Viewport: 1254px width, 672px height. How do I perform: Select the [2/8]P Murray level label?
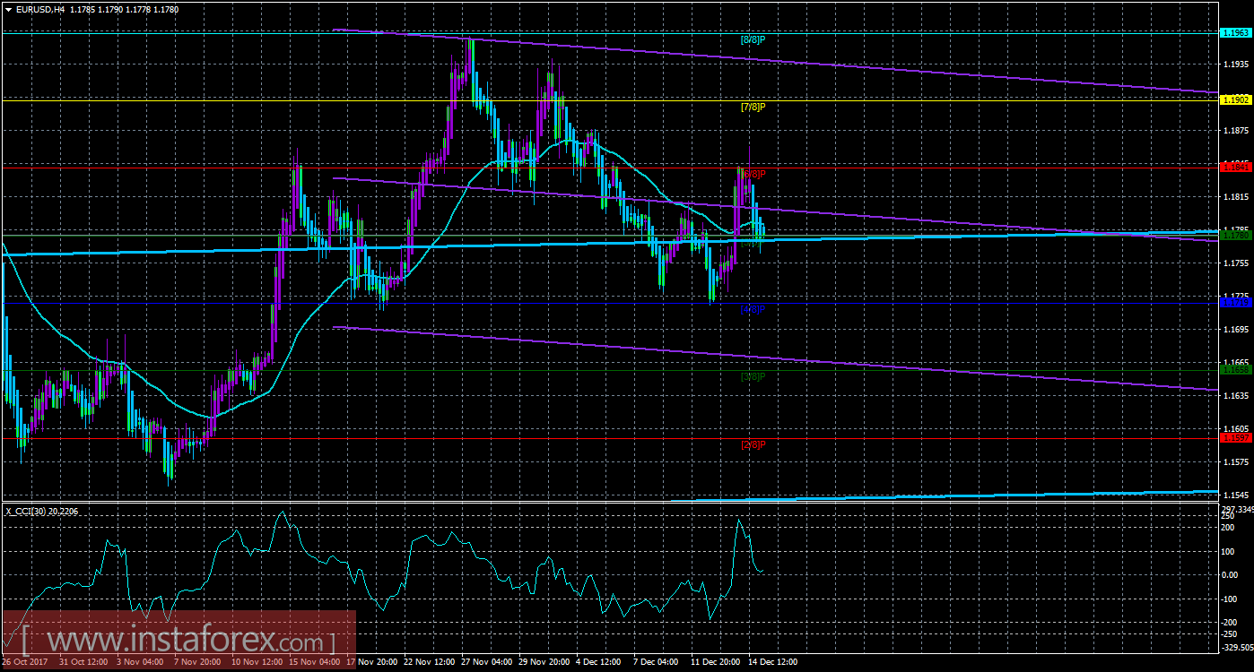coord(752,444)
